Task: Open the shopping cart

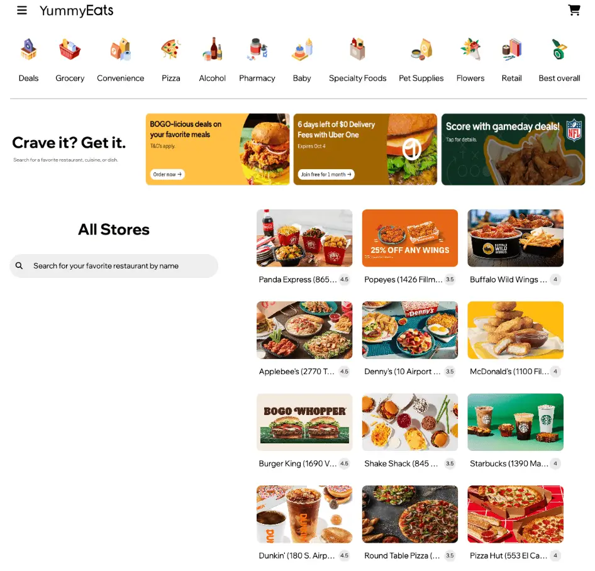Action: click(574, 10)
